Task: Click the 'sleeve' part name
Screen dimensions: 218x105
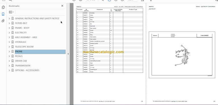Action: tap(92, 65)
